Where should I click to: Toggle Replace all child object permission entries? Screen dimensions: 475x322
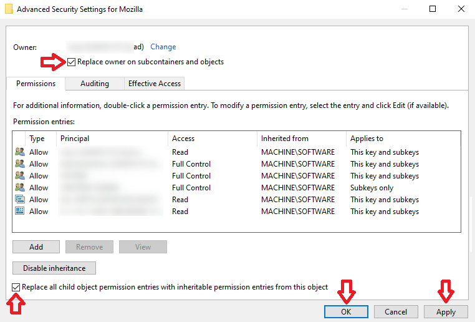(16, 287)
